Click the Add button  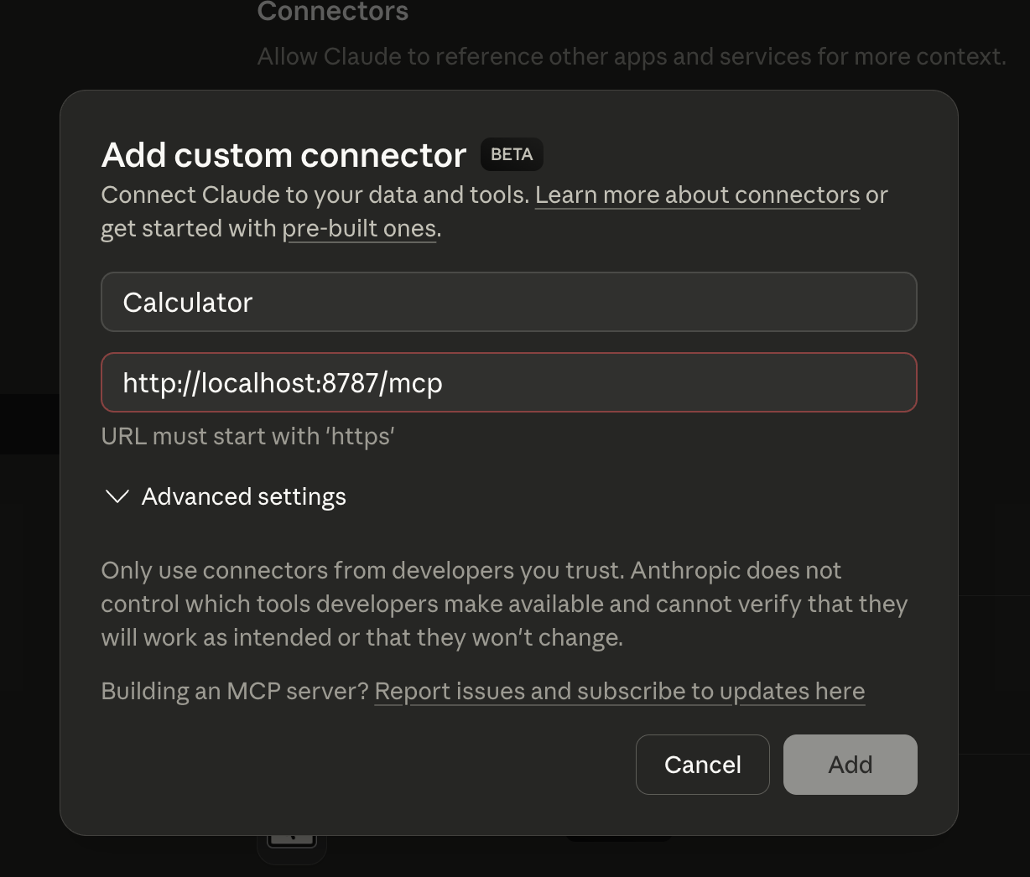coord(850,764)
